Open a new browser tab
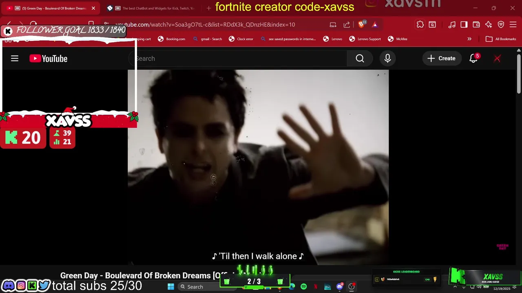Viewport: 522px width, 293px height. (209, 8)
